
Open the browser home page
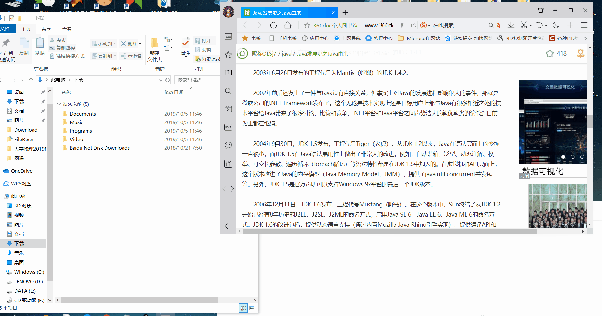click(x=287, y=25)
